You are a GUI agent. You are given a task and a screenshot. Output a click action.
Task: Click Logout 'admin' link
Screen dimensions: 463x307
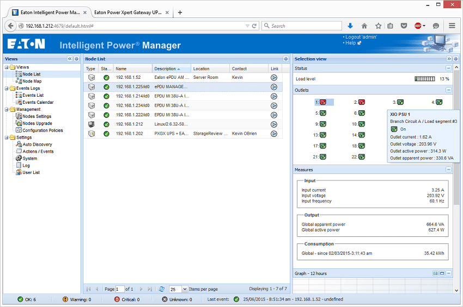361,37
